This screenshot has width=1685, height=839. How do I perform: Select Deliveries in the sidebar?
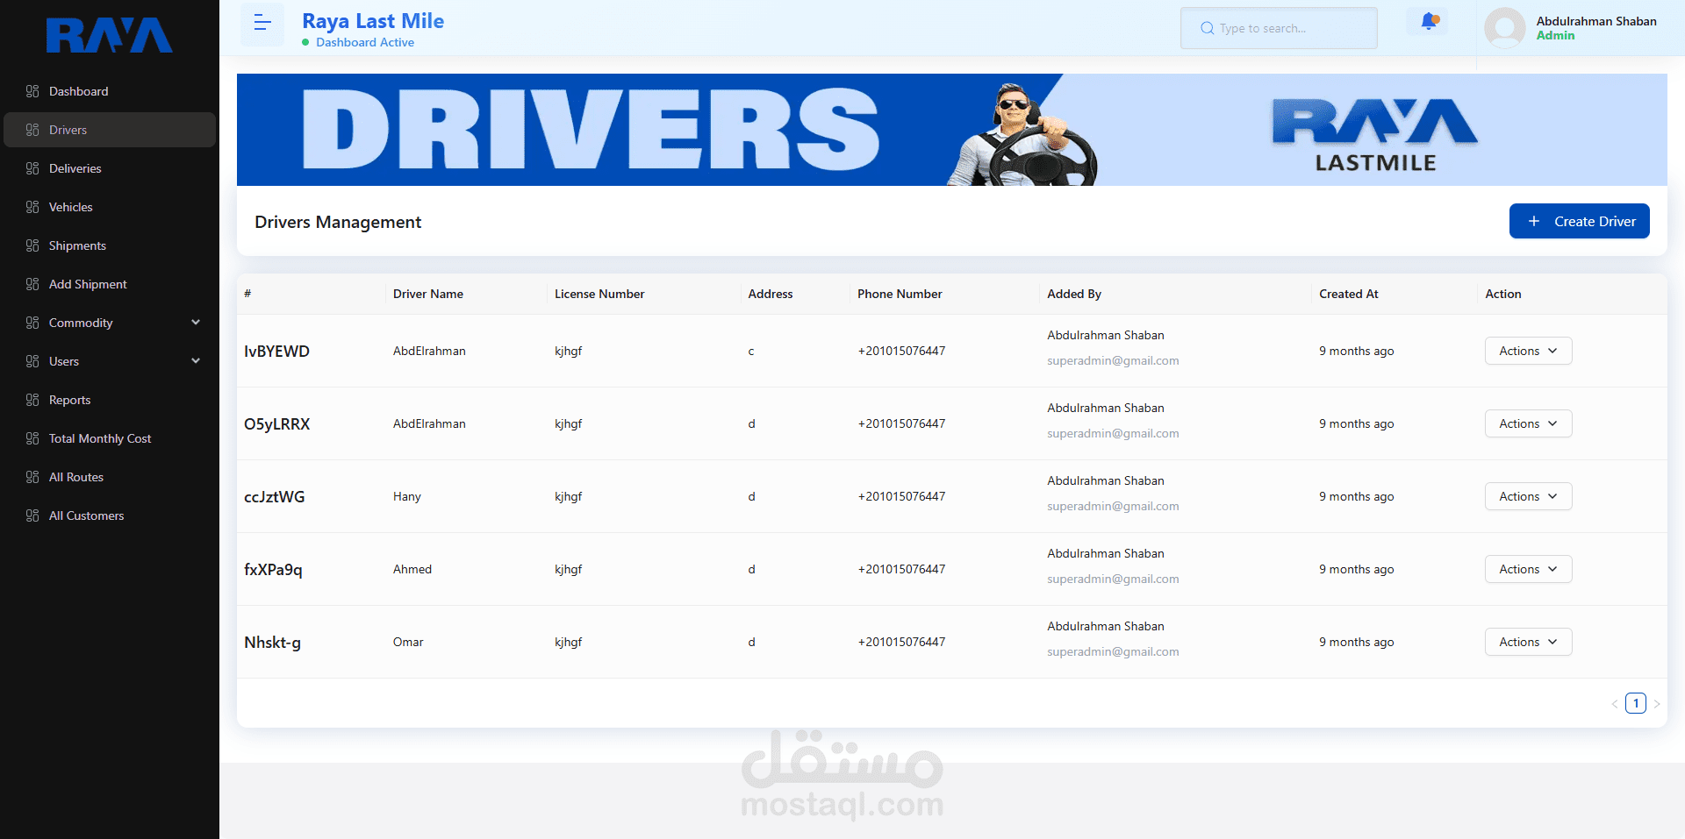point(110,168)
